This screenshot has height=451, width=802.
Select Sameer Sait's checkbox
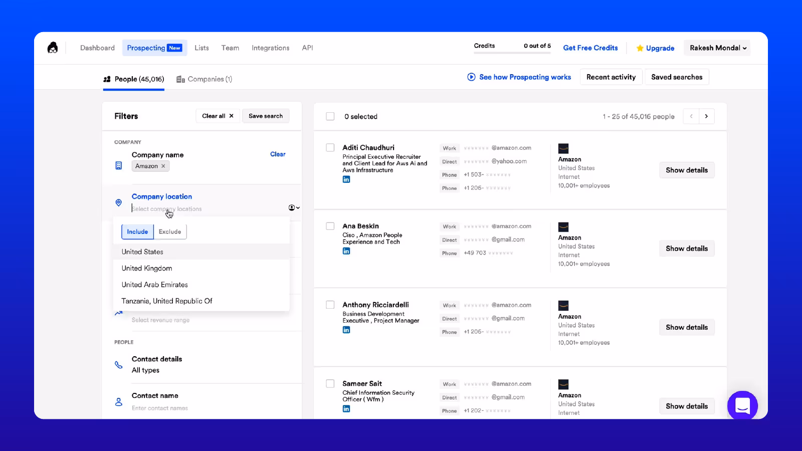[330, 383]
